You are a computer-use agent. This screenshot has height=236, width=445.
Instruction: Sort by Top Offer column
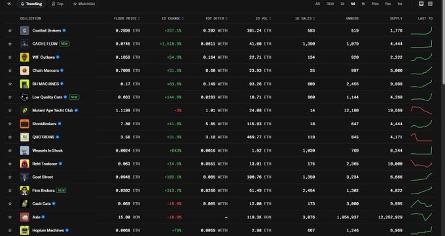[216, 18]
